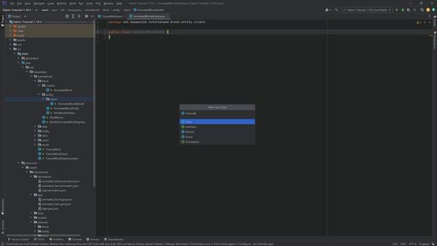The image size is (437, 246).
Task: Start debugging with the green bug icon
Action: [x=403, y=10]
